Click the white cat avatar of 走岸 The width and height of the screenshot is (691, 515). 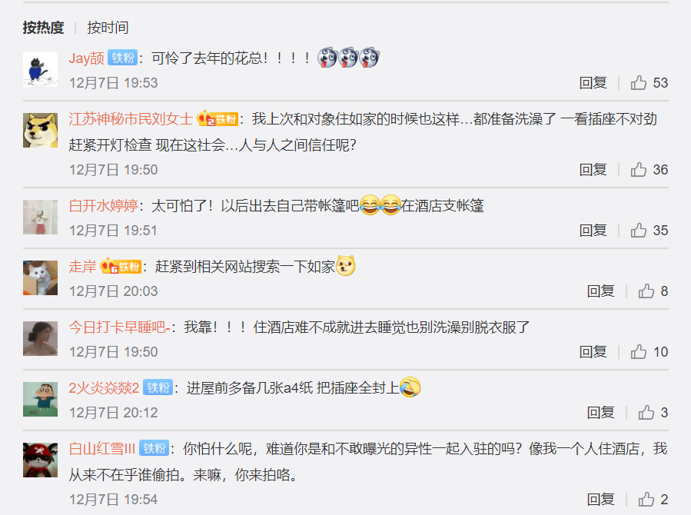click(40, 278)
